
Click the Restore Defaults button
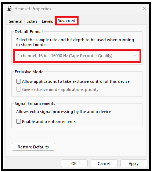33,147
